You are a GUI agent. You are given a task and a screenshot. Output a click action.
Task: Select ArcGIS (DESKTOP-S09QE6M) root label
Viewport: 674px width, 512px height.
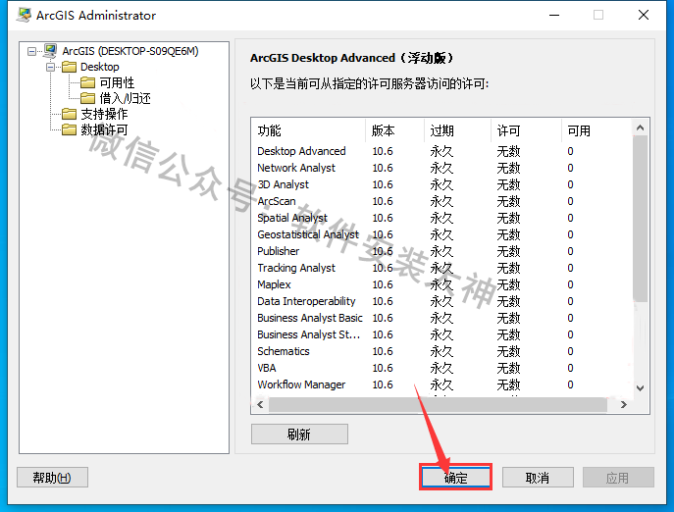[130, 51]
